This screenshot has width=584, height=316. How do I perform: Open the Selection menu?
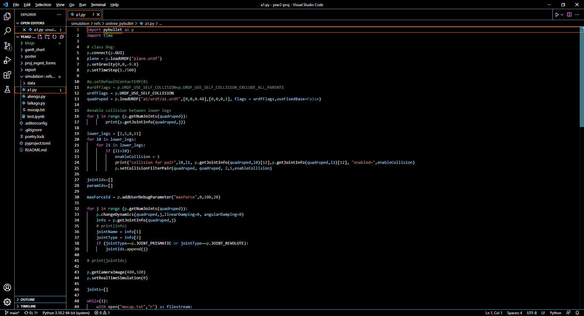pos(43,5)
